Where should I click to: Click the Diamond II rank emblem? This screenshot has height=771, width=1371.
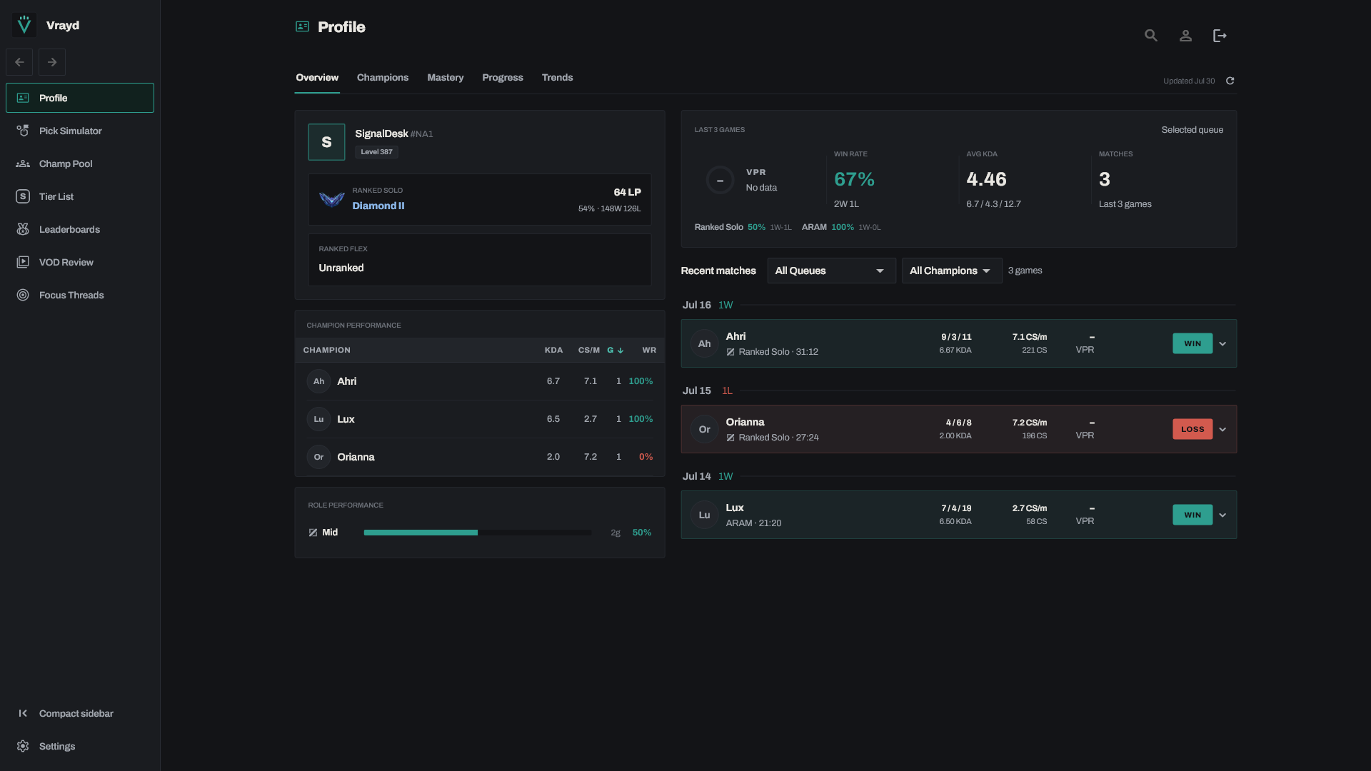[x=332, y=199]
